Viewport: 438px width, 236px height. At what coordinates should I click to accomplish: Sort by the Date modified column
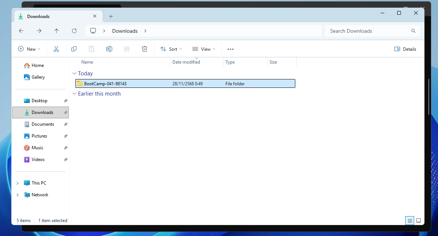186,62
